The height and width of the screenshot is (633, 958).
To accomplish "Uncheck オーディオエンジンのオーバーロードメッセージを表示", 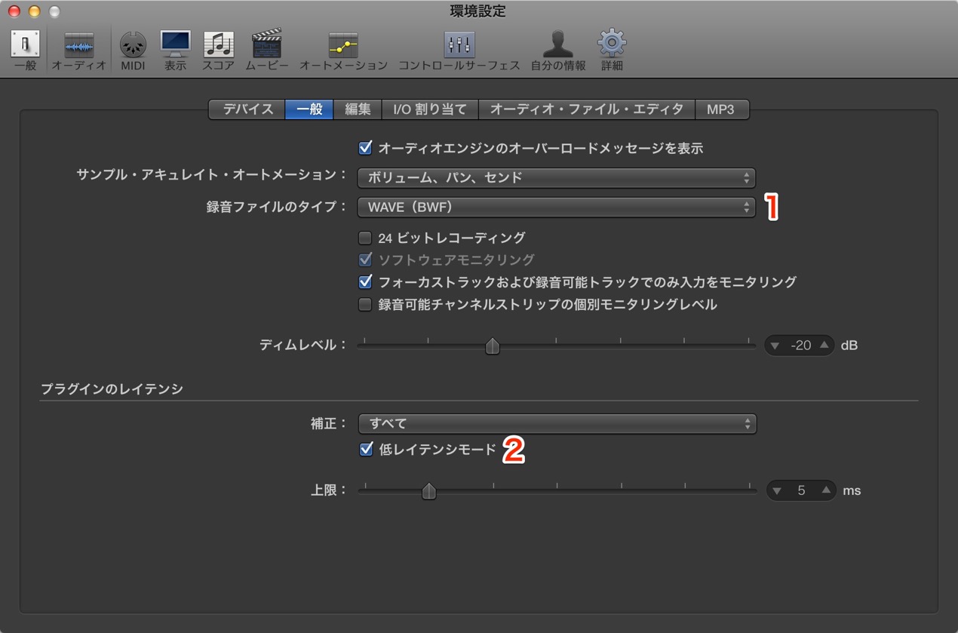I will pos(366,148).
